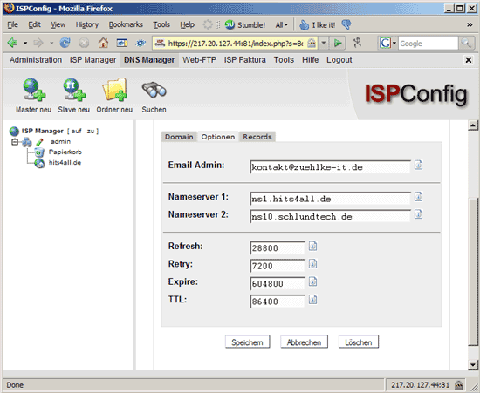480x393 pixels.
Task: Click the Master neu globe icon
Action: (34, 89)
